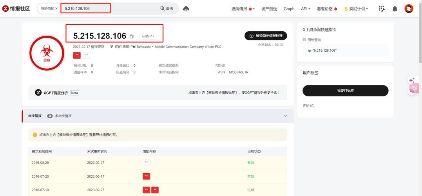Click the orange warning icon in notice bar

point(35,134)
